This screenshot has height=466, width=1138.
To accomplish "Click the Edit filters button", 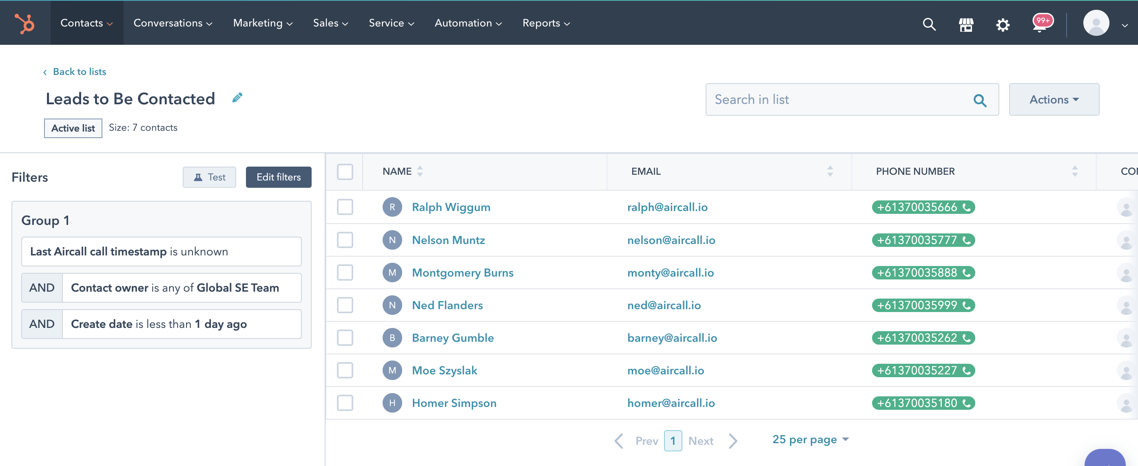I will click(278, 177).
